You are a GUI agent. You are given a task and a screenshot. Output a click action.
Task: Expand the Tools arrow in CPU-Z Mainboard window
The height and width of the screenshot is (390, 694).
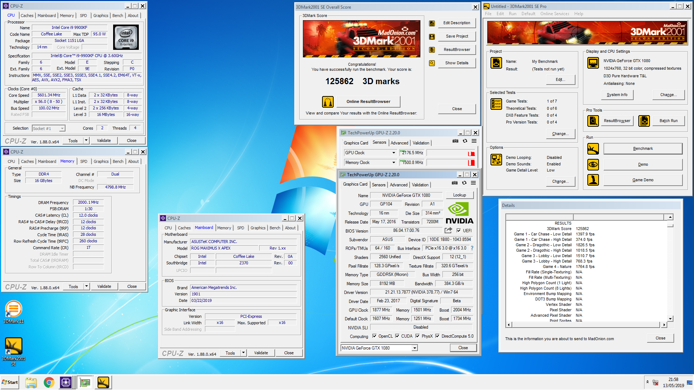(243, 353)
